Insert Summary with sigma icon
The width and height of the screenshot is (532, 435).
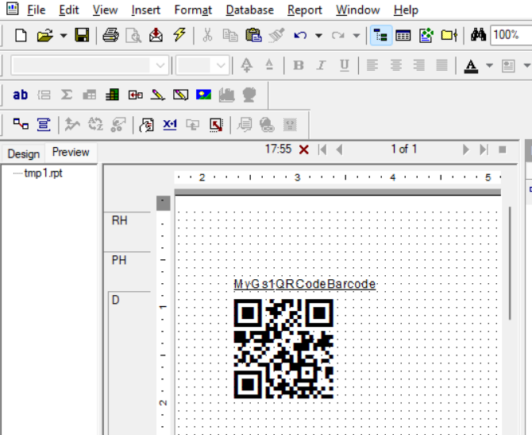click(x=67, y=95)
